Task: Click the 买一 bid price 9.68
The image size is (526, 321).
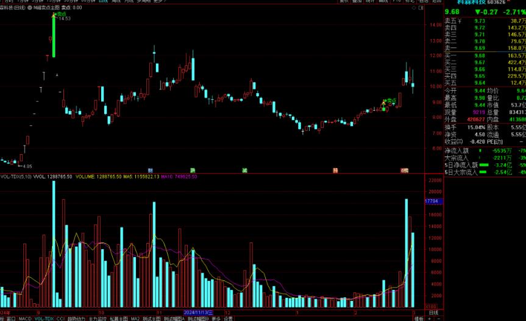Action: point(480,55)
